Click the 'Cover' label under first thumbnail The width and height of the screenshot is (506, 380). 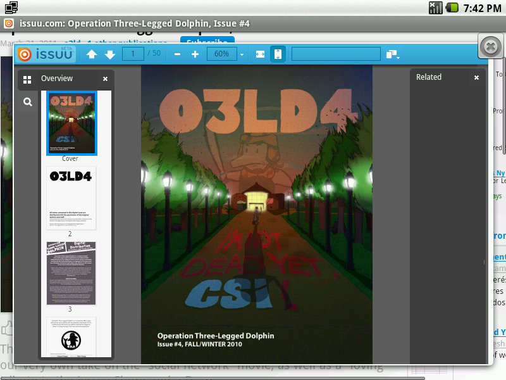tap(70, 159)
